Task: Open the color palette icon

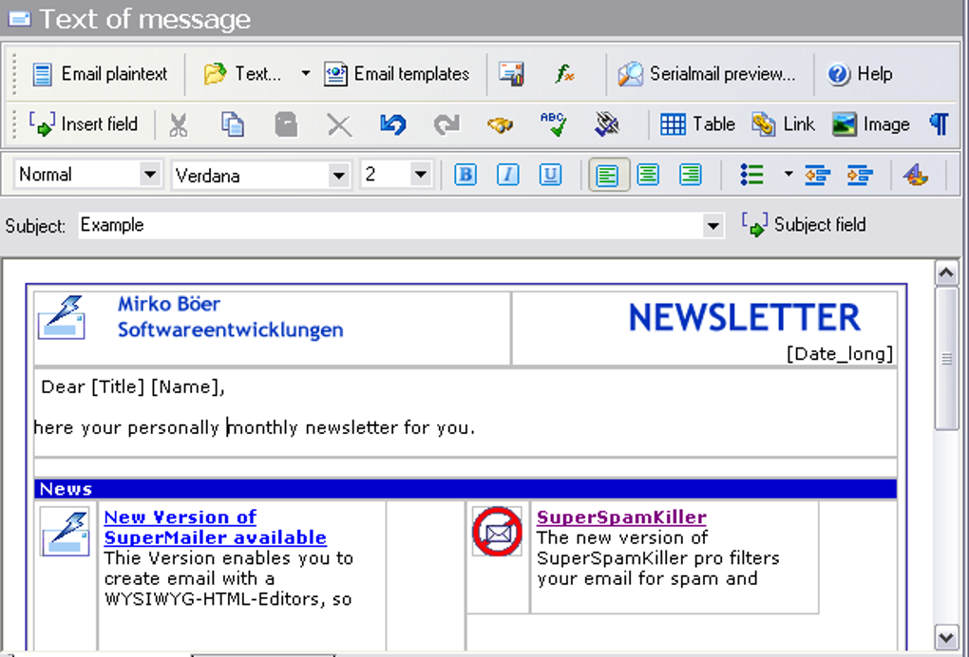Action: [916, 176]
